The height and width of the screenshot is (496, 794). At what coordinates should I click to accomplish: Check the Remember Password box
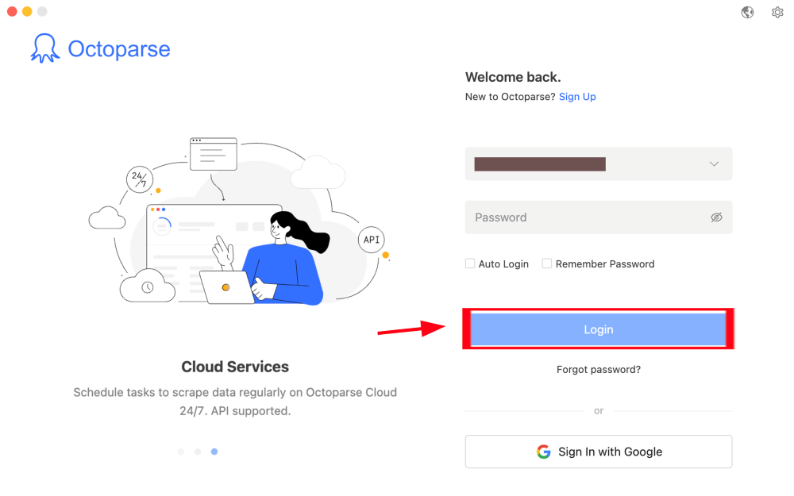(547, 263)
